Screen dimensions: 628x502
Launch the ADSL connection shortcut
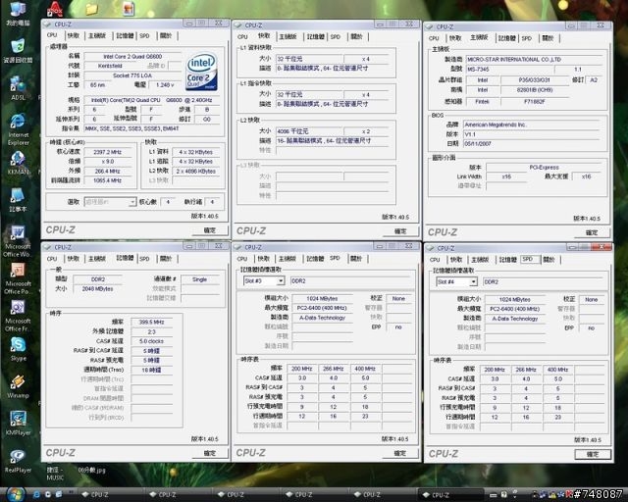(x=18, y=87)
